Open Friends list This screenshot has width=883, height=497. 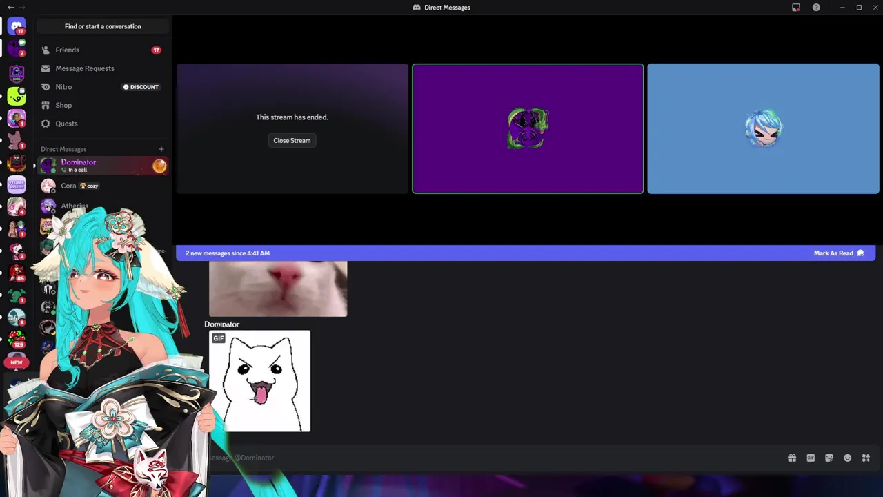(x=103, y=50)
